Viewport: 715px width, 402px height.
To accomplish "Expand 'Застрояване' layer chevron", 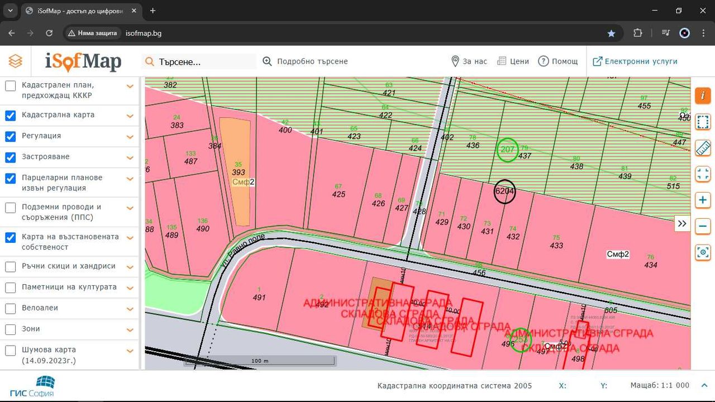I will 130,157.
